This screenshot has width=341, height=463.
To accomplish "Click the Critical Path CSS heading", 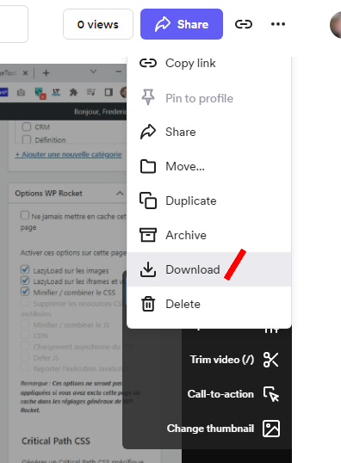I will 56,441.
